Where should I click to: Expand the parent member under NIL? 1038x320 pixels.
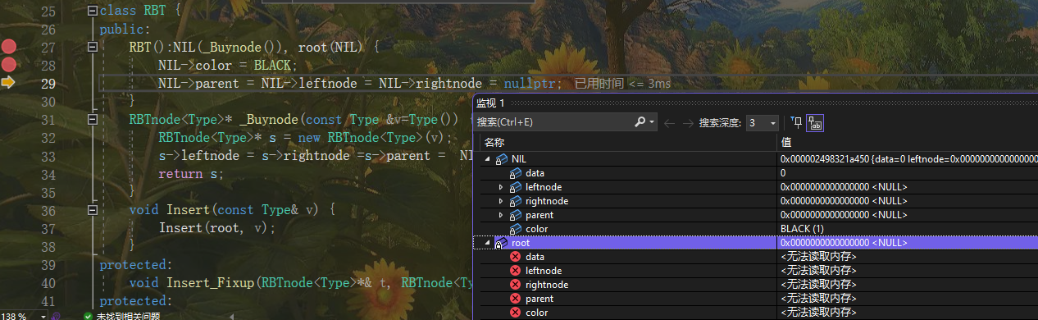click(501, 215)
